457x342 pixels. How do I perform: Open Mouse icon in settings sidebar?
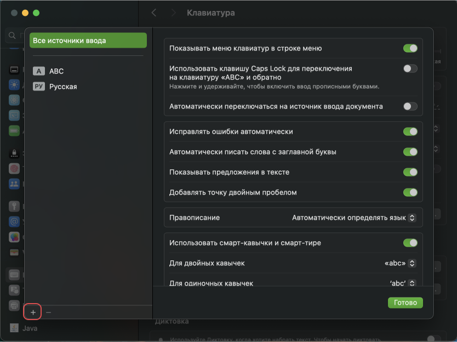tap(14, 290)
